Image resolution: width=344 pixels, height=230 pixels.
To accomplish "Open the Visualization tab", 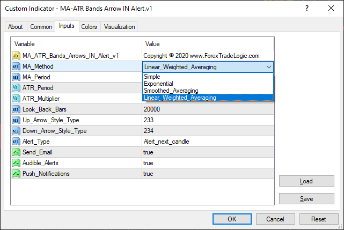I will pos(120,27).
